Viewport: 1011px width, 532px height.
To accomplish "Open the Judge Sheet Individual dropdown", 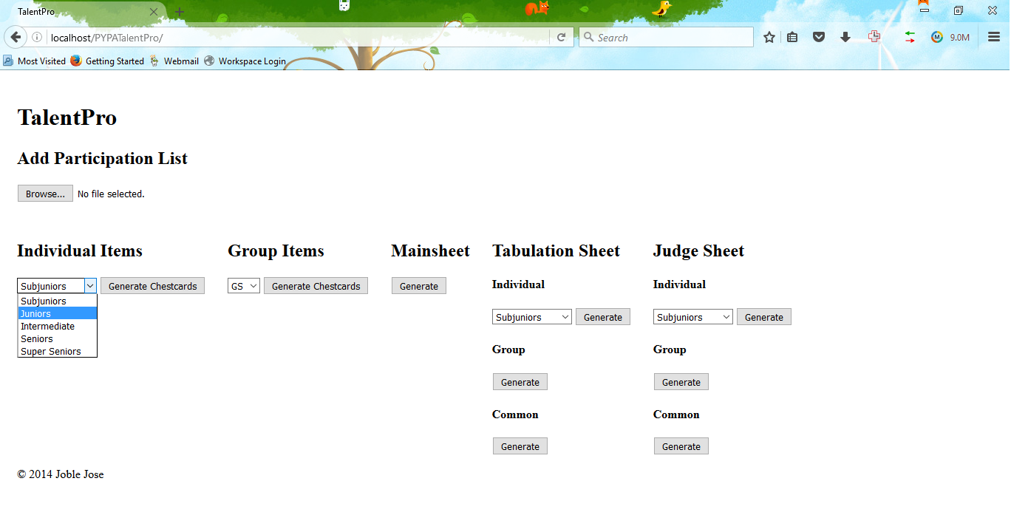I will (x=692, y=316).
